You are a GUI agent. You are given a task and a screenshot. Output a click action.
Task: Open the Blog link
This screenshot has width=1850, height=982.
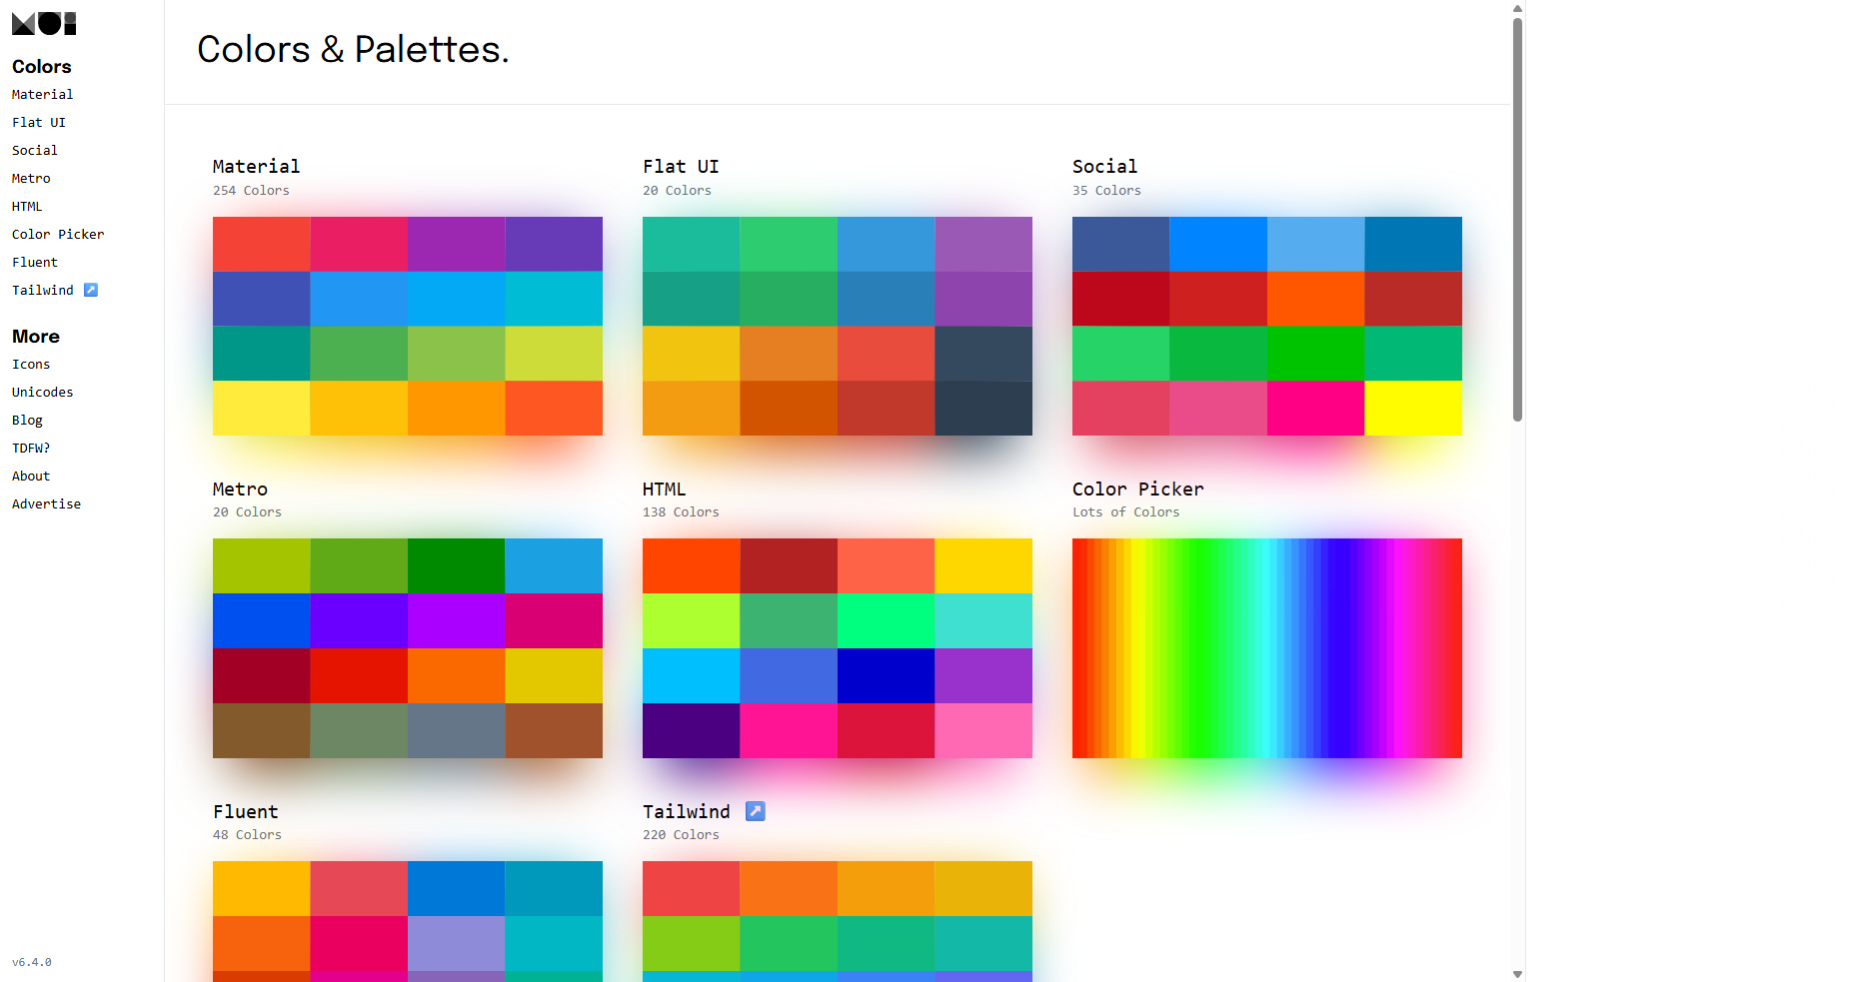pos(27,420)
